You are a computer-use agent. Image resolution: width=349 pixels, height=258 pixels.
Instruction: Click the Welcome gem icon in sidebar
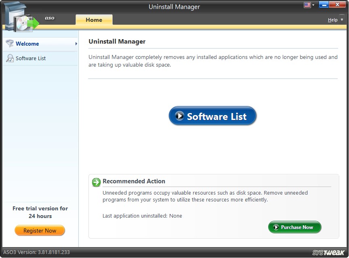(9, 44)
